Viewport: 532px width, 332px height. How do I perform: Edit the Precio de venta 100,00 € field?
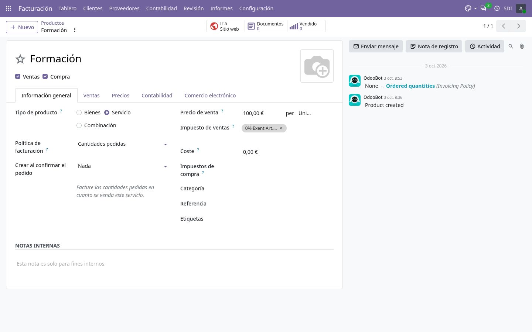coord(262,113)
